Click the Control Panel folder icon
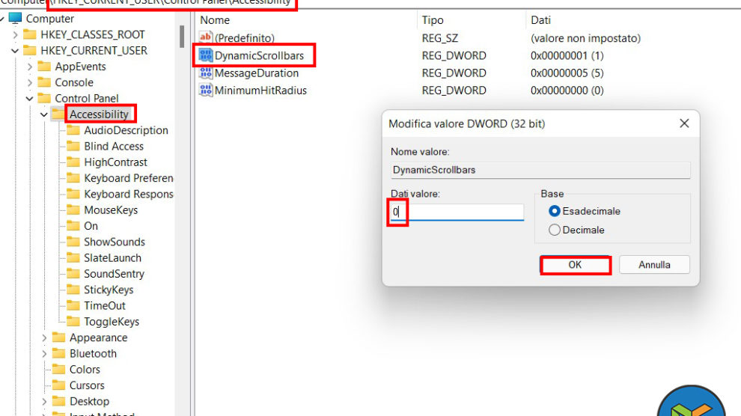 pos(44,98)
